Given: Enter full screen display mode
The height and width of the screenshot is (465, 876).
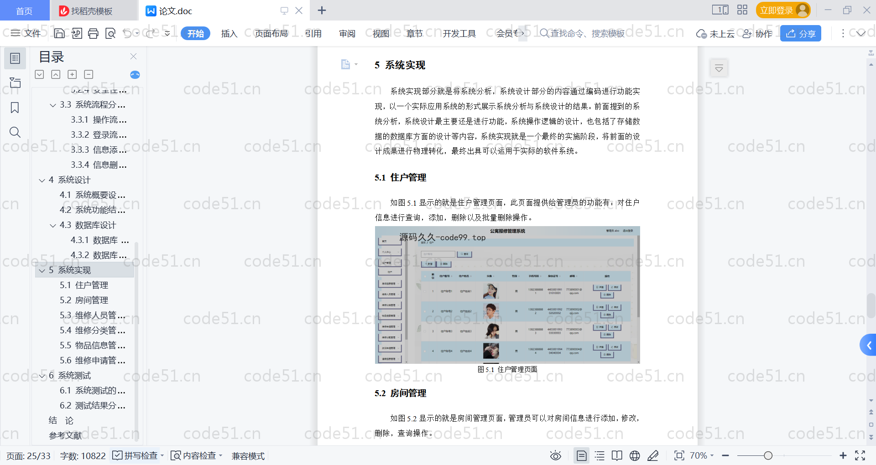Looking at the screenshot, I should 860,455.
